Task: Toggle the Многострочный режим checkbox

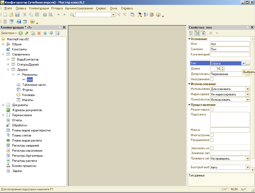Action: pyautogui.click(x=212, y=135)
